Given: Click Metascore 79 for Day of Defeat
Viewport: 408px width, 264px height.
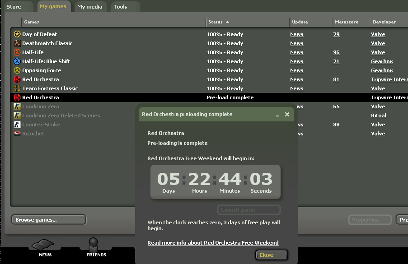Looking at the screenshot, I should pyautogui.click(x=336, y=34).
